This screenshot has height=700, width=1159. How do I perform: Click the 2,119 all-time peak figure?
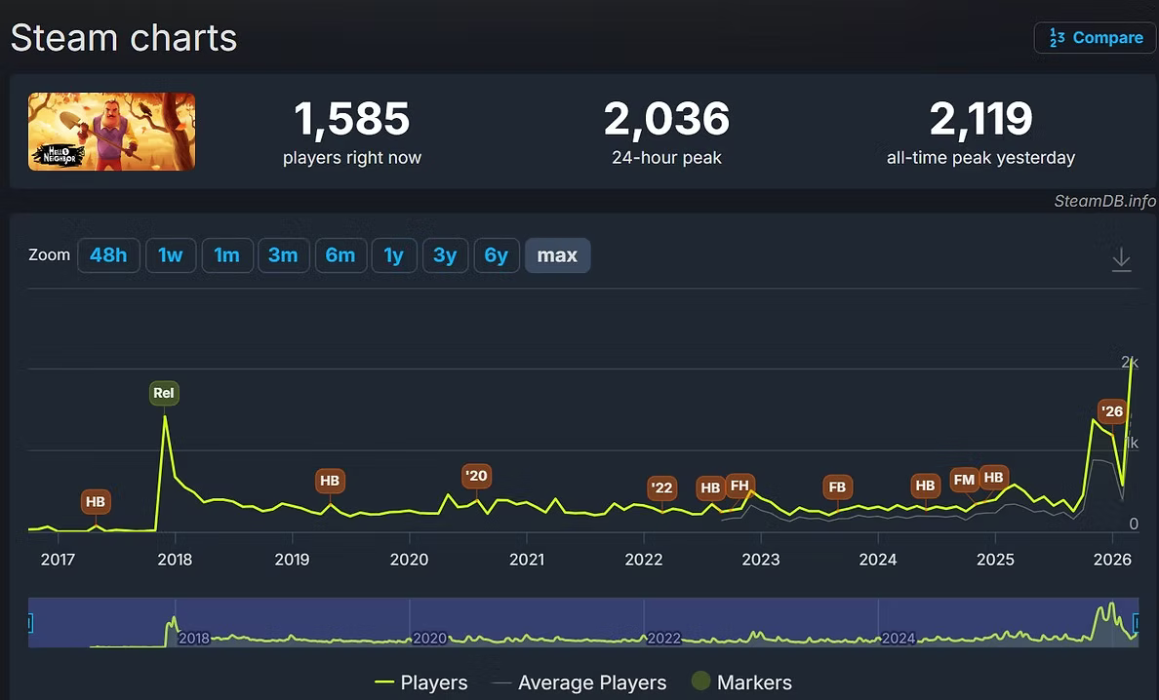pos(980,119)
